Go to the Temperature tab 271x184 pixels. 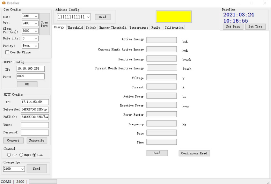pos(139,28)
